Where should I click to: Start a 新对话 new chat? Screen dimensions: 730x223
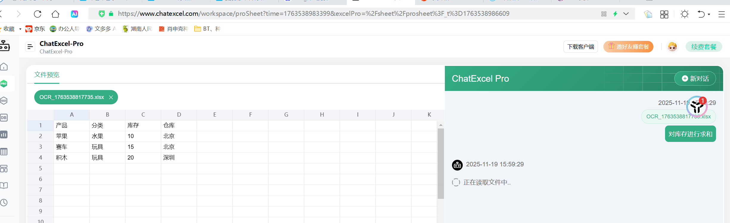pos(695,78)
